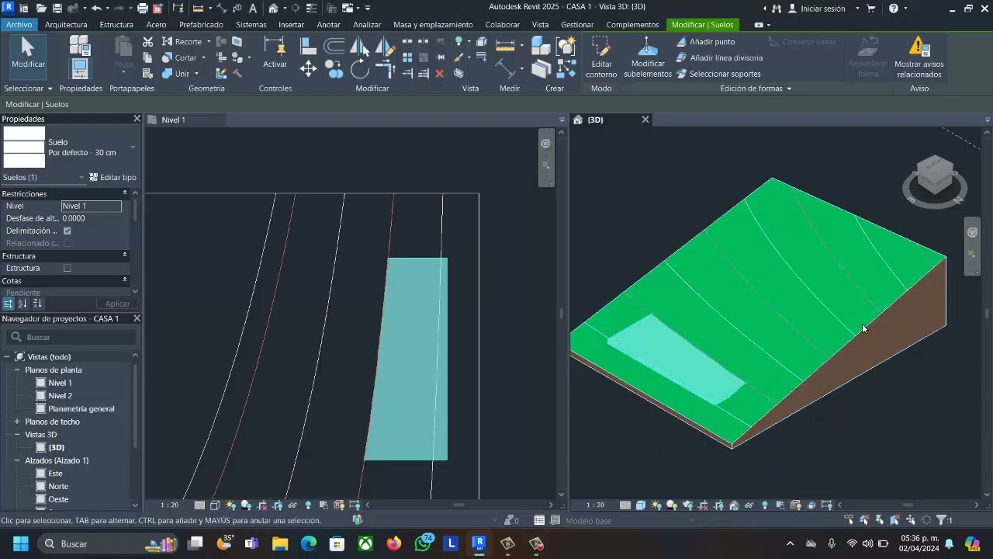
Task: Expand the Planos de techo tree node
Action: click(x=17, y=422)
